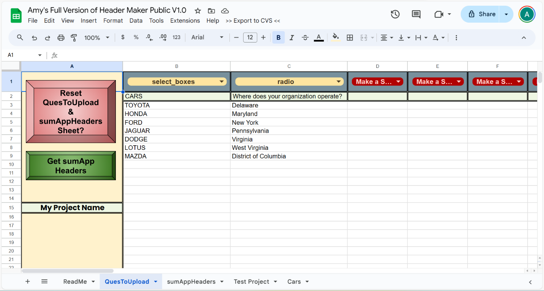Image resolution: width=544 pixels, height=291 pixels.
Task: Open the Edit menu
Action: pos(49,21)
